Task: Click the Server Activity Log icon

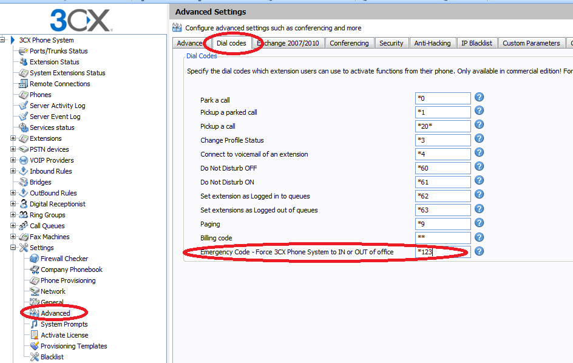Action: (24, 106)
